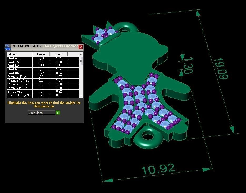
Task: Sort by the Grams column header
Action: coord(41,54)
